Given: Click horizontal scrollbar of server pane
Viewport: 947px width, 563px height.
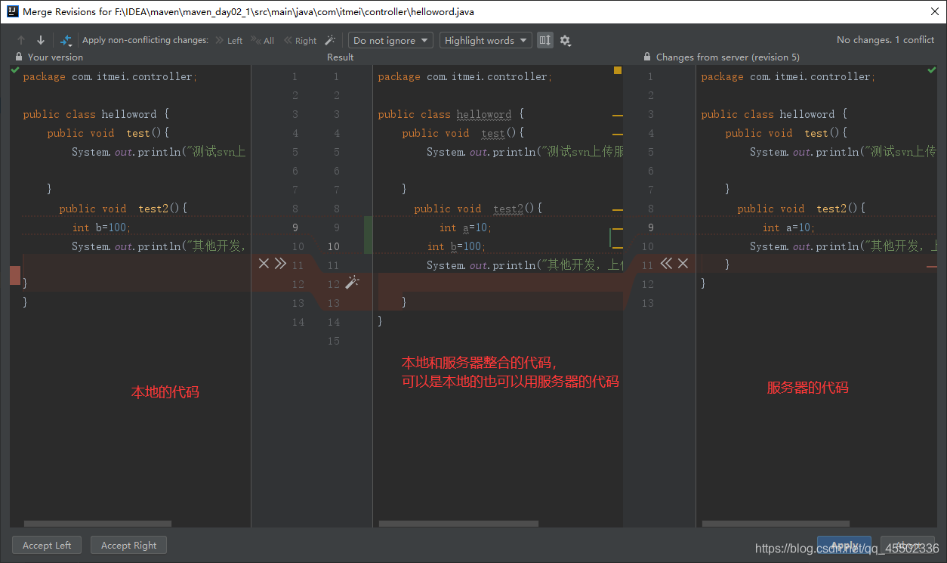Looking at the screenshot, I should point(776,523).
